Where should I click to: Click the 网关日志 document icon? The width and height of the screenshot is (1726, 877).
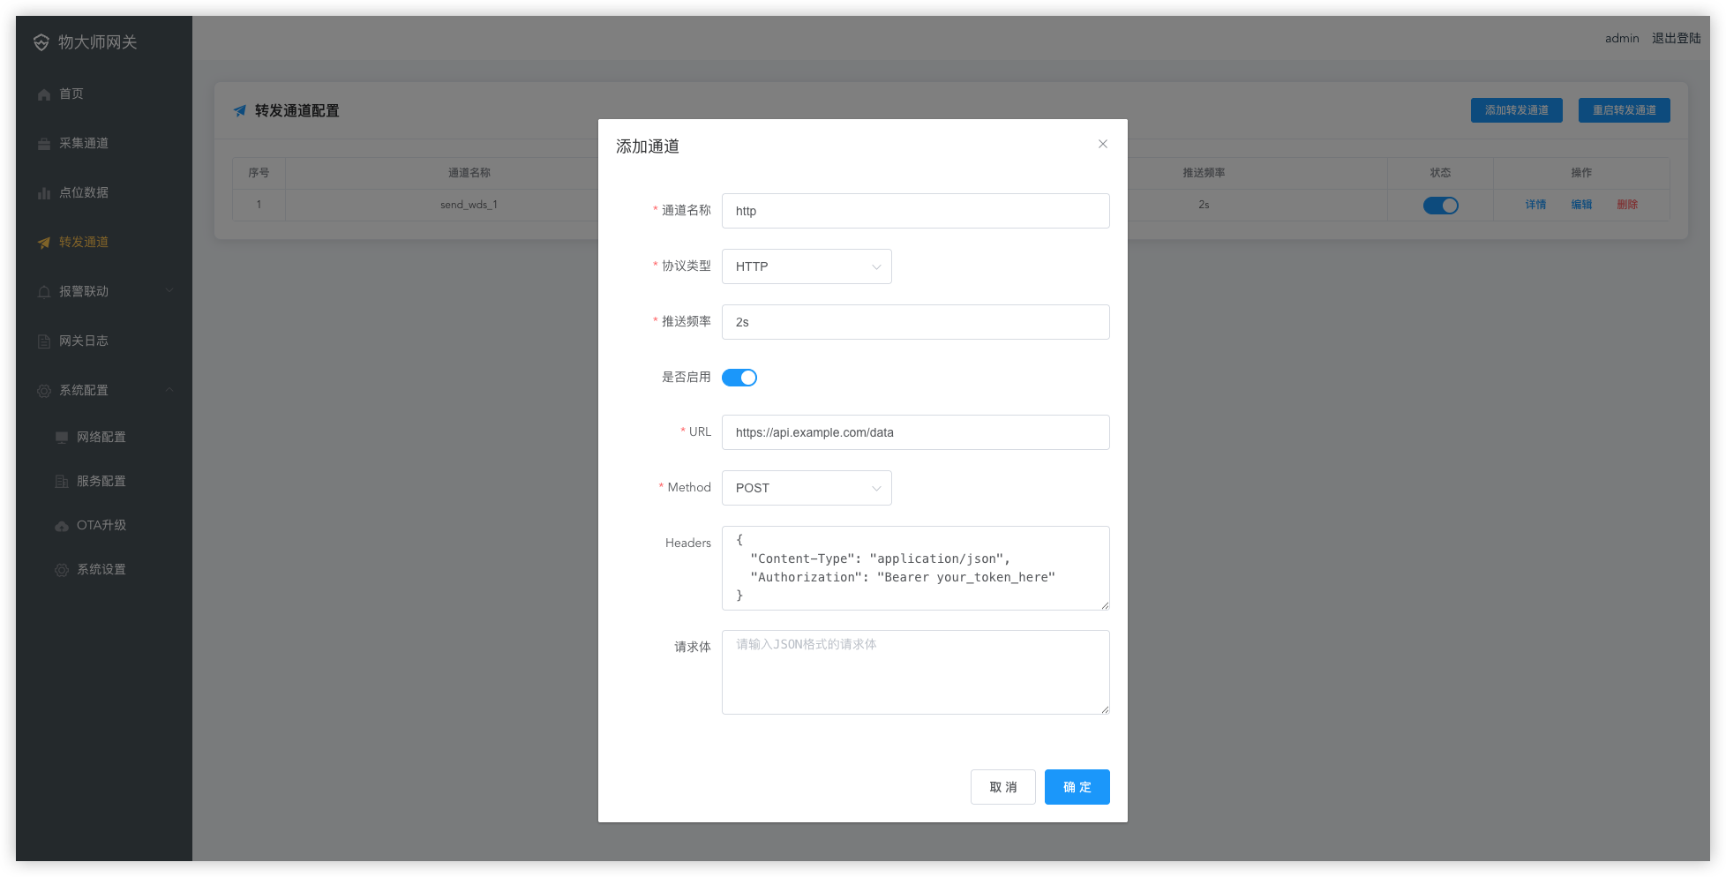tap(44, 341)
